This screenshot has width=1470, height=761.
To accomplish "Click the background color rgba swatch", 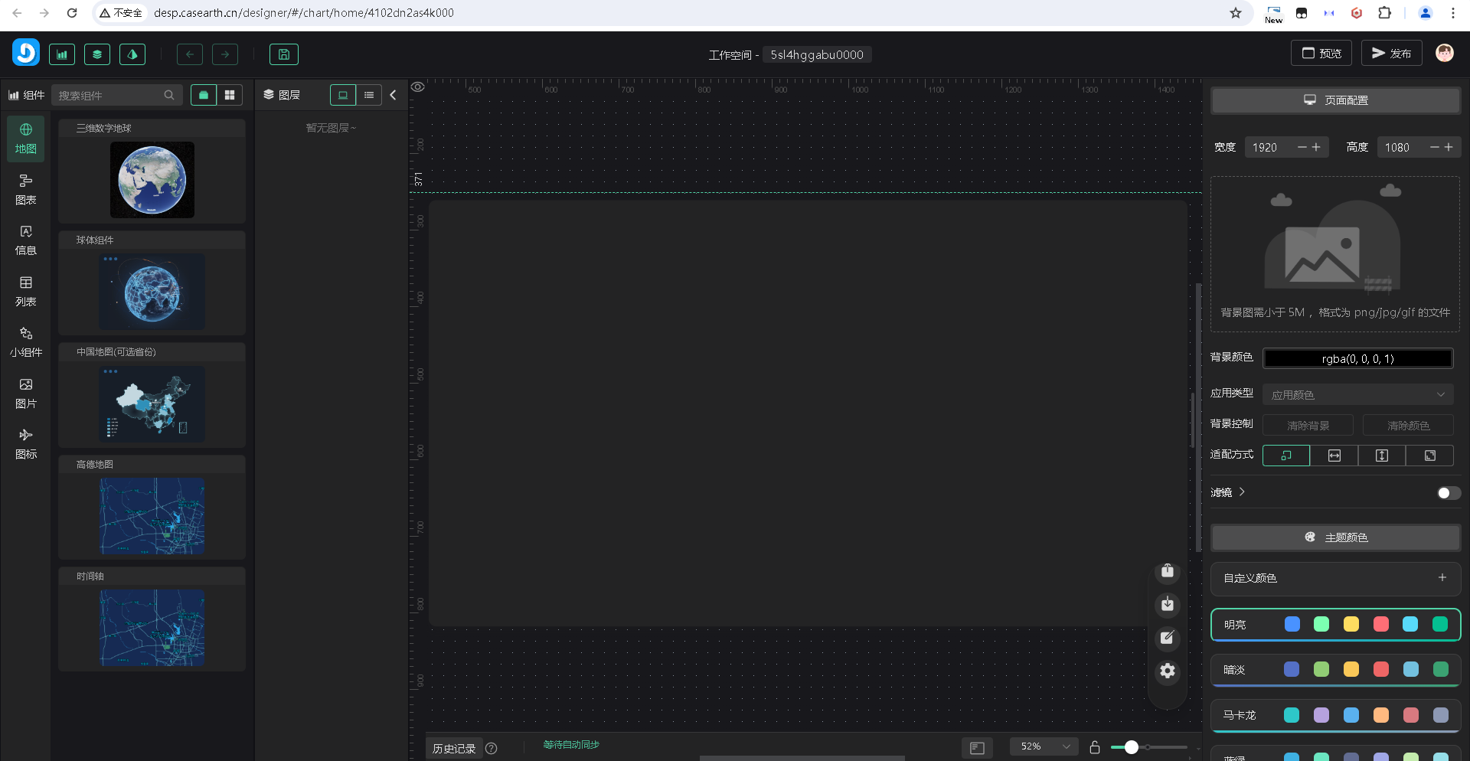I will (1357, 358).
